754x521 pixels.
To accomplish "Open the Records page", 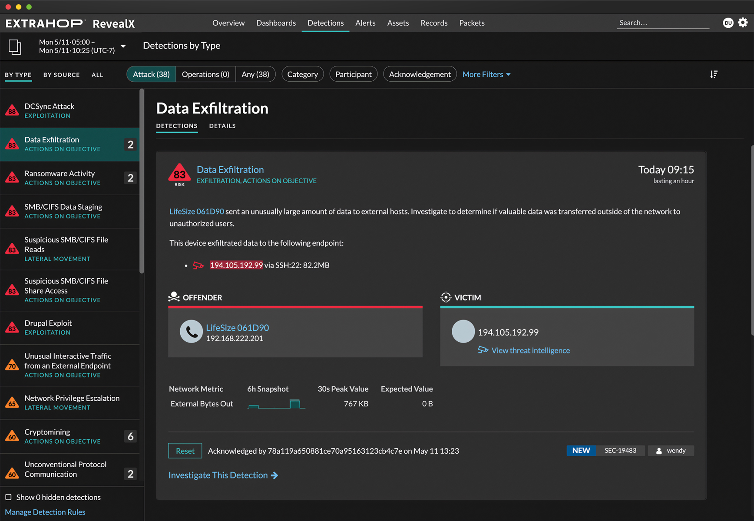I will pyautogui.click(x=434, y=23).
